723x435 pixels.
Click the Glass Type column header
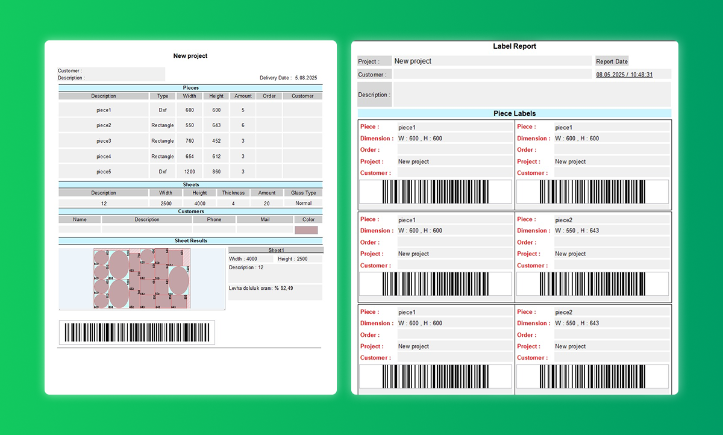[303, 192]
